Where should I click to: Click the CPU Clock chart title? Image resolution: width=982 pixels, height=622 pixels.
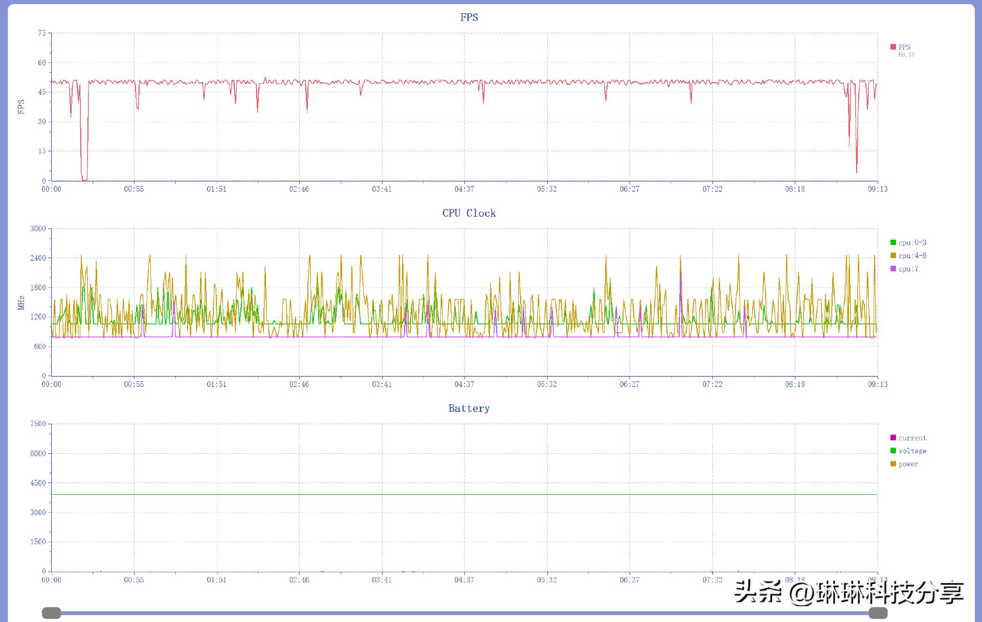pyautogui.click(x=469, y=213)
